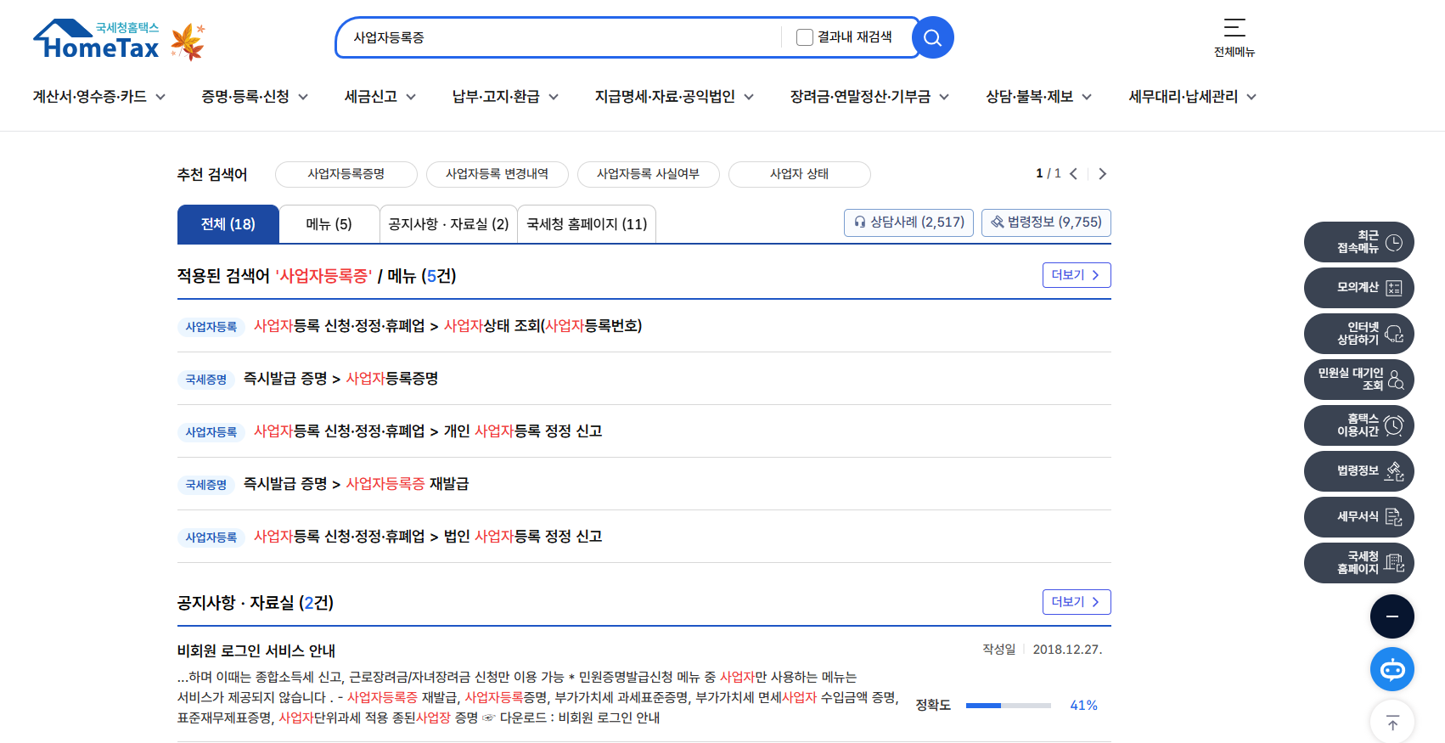Viewport: 1445px width, 743px height.
Task: Open 국세청 홈페이지 quick sidebar button
Action: [x=1358, y=563]
